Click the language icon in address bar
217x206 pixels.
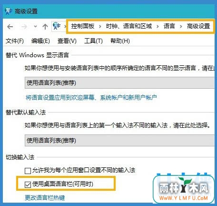(x=57, y=26)
